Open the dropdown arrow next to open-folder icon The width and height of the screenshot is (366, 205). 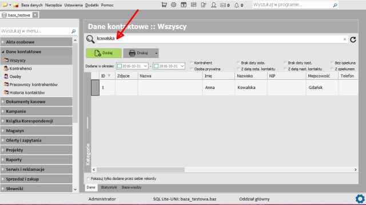[x=10, y=5]
